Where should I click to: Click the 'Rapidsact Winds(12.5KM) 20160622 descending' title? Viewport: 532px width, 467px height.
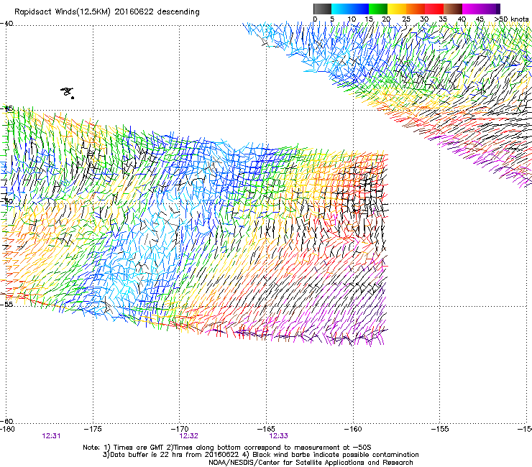click(107, 12)
